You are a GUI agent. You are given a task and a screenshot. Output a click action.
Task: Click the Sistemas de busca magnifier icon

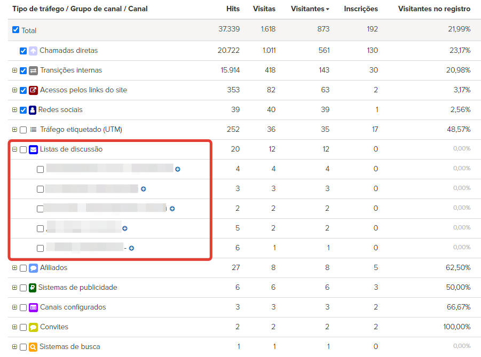coord(33,347)
